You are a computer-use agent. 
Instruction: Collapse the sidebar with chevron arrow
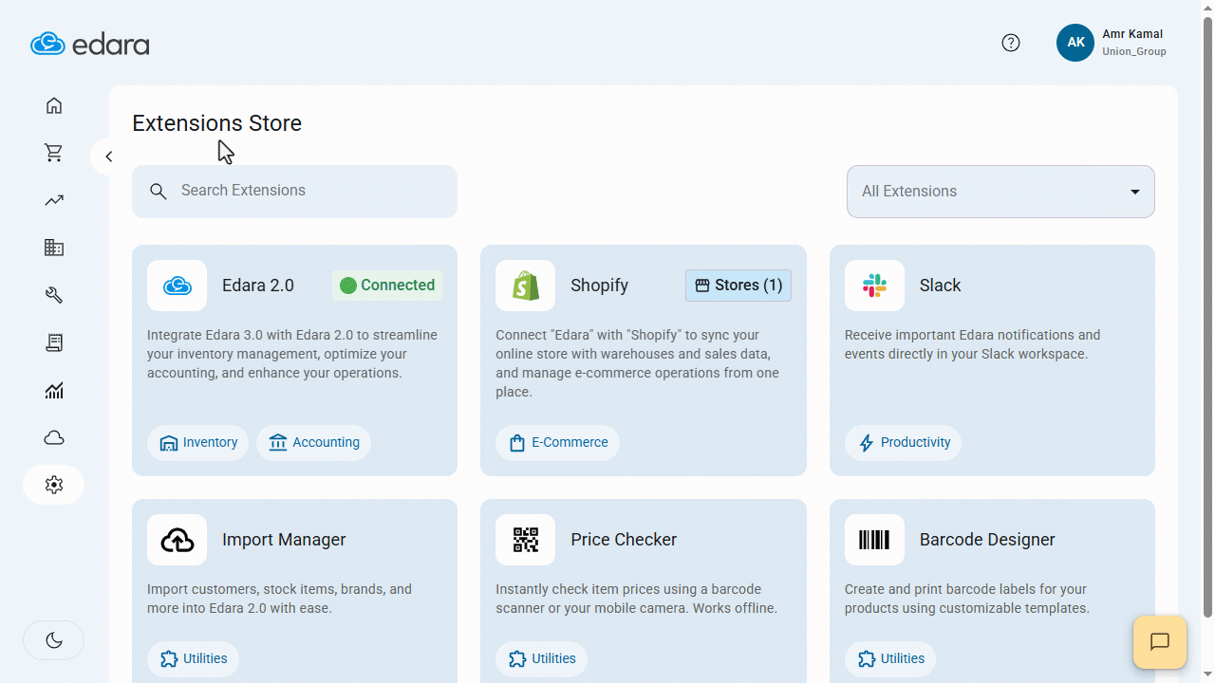pos(108,157)
